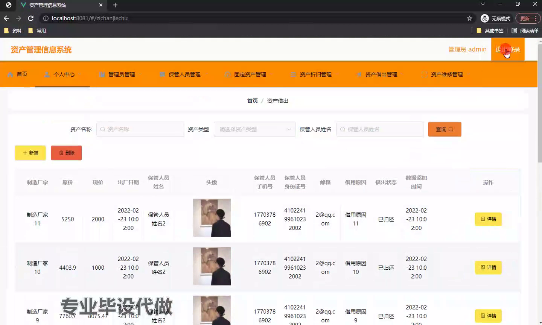This screenshot has height=325, width=542.
Task: Click avatar thumbnail in 制造厂家10 row
Action: 212,266
